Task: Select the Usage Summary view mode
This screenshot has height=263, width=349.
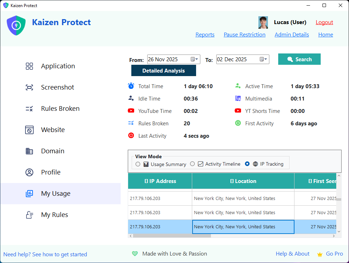Action: point(138,164)
